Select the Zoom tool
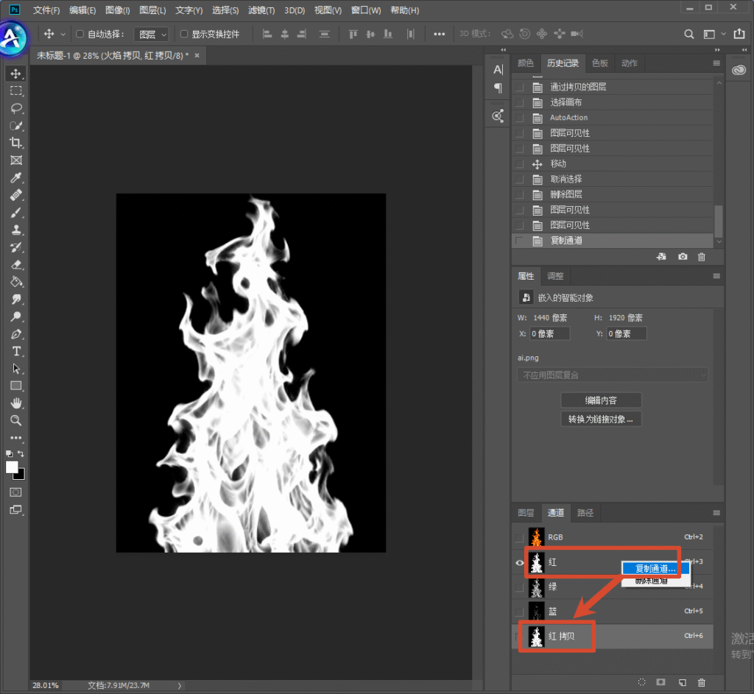The height and width of the screenshot is (694, 754). 16,420
